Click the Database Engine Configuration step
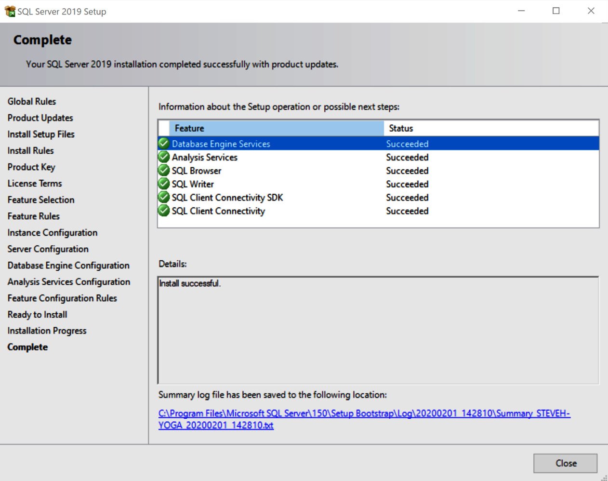608x481 pixels. pyautogui.click(x=68, y=265)
